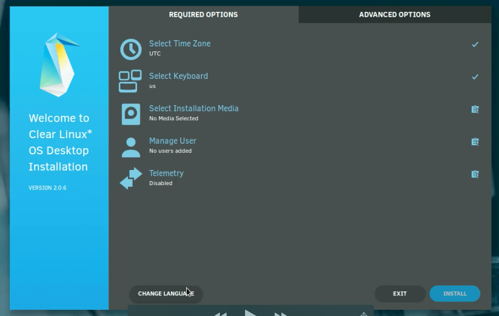
Task: Click the clipboard icon on Telemetry row
Action: coord(475,174)
